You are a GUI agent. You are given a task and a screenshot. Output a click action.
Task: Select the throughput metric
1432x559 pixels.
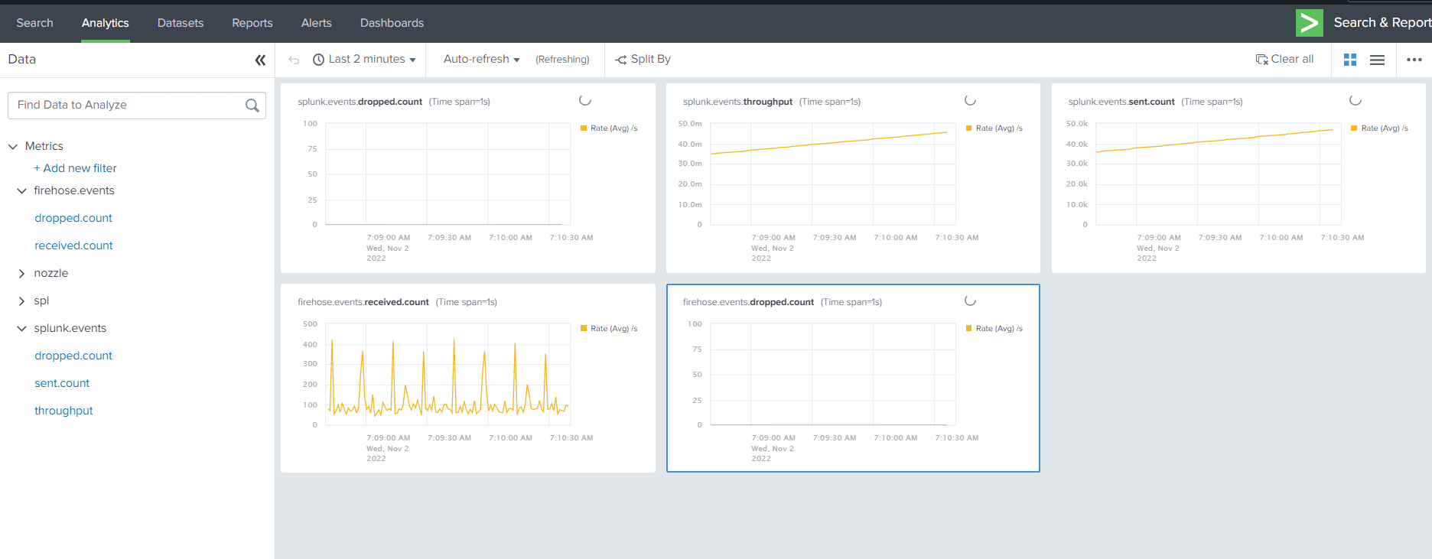[x=63, y=411]
